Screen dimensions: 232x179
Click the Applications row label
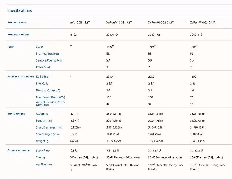point(44,164)
